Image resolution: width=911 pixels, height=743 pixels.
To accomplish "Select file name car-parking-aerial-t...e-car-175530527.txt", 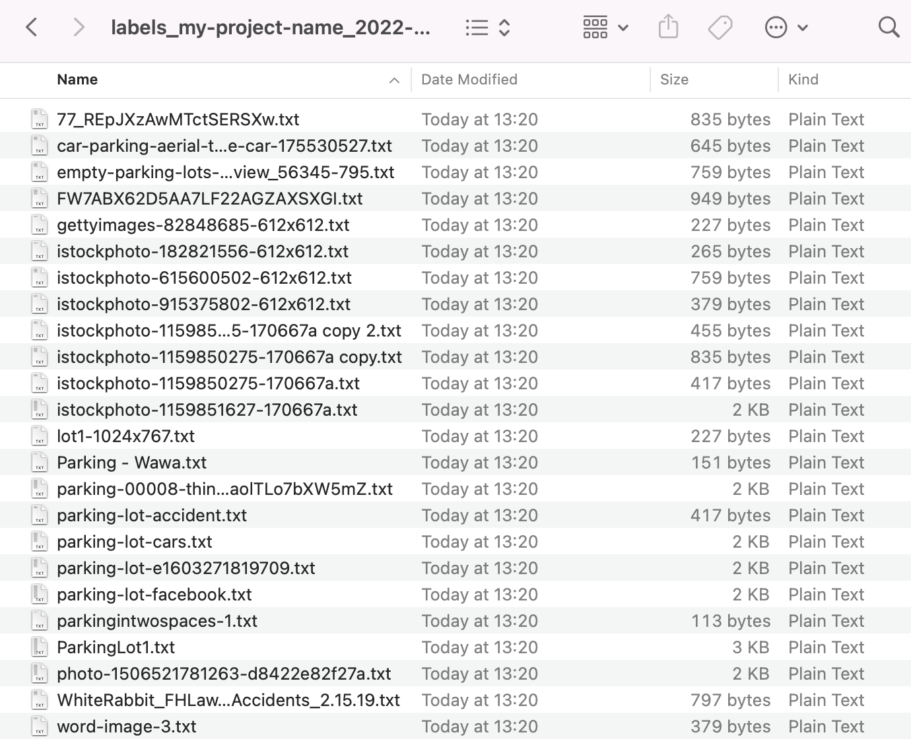I will click(224, 146).
